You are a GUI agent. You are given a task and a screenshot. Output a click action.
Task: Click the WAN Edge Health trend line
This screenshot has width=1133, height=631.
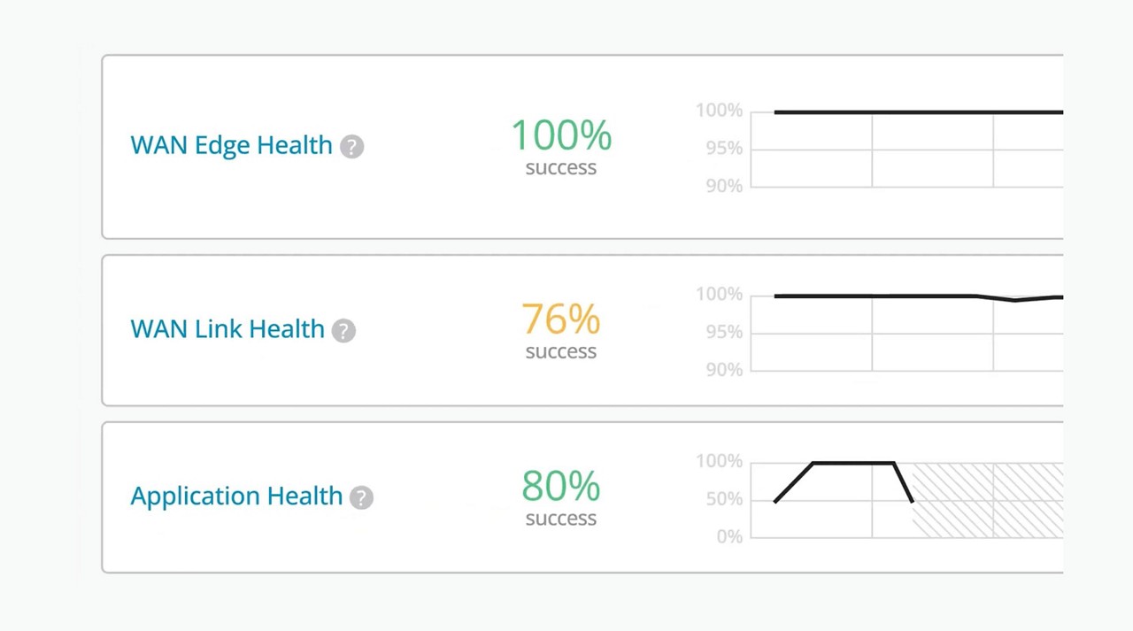[918, 112]
